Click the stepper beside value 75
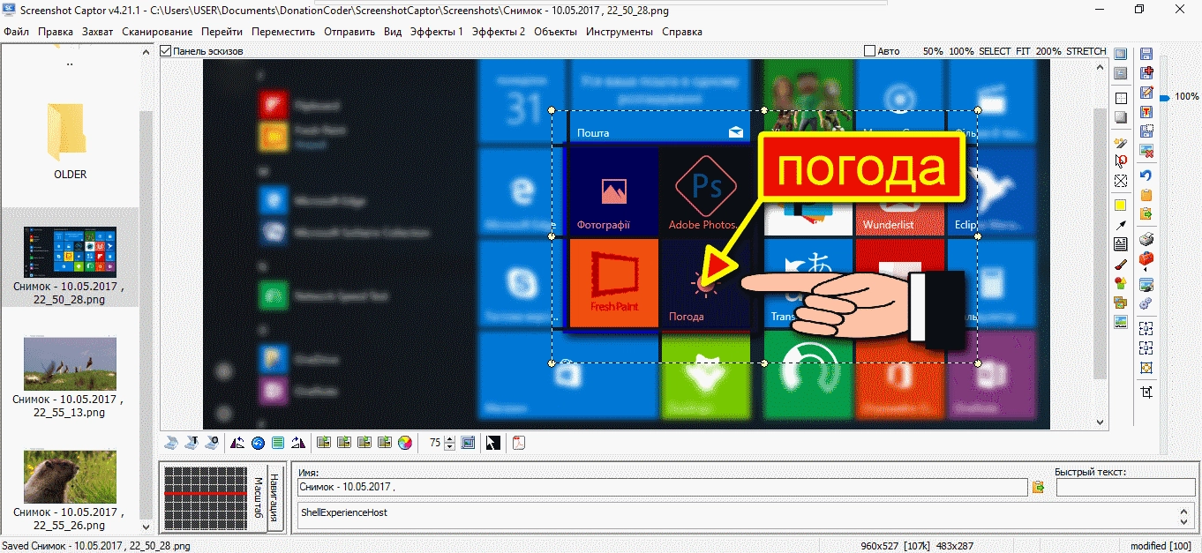This screenshot has height=553, width=1202. point(450,443)
